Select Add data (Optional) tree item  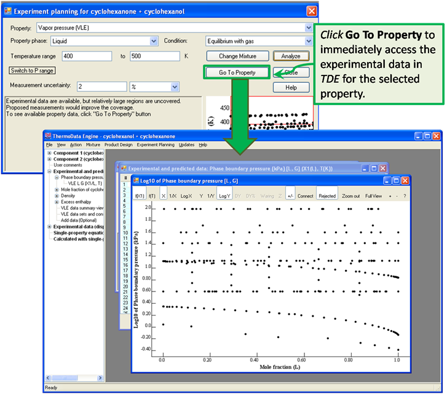click(79, 220)
